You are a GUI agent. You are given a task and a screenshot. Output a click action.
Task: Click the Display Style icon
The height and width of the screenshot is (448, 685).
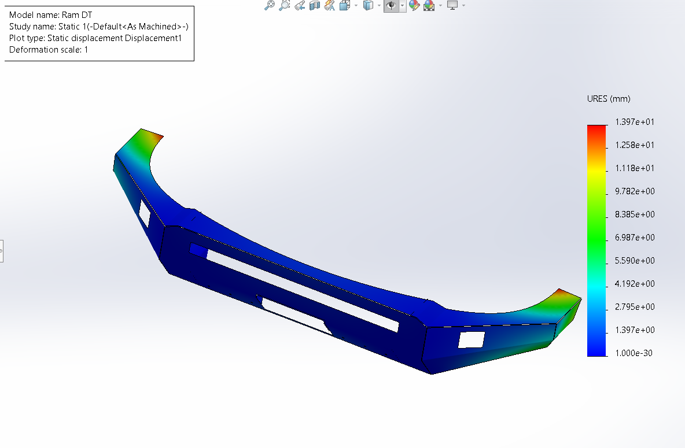pyautogui.click(x=369, y=5)
